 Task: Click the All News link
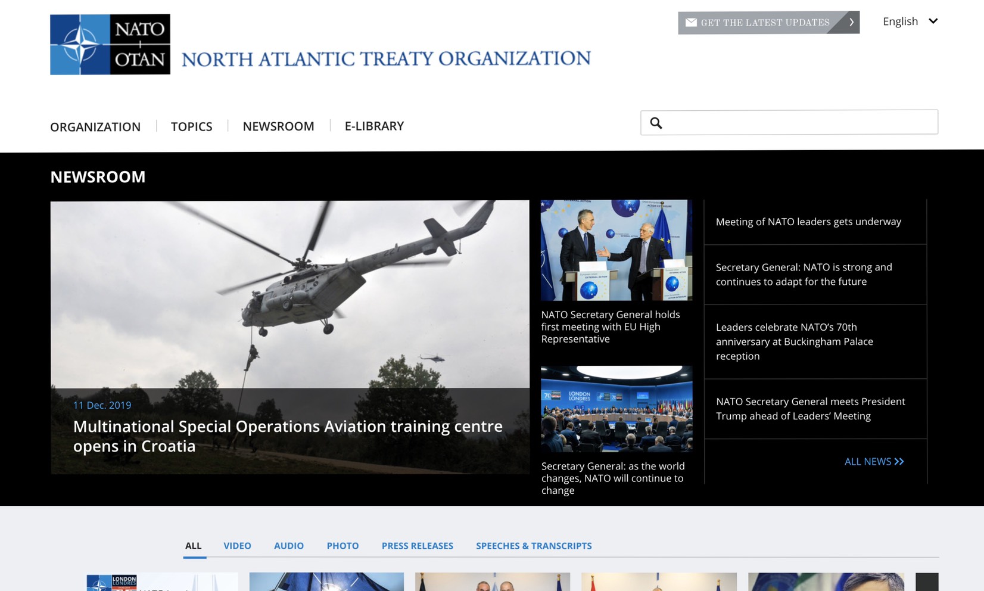tap(874, 462)
